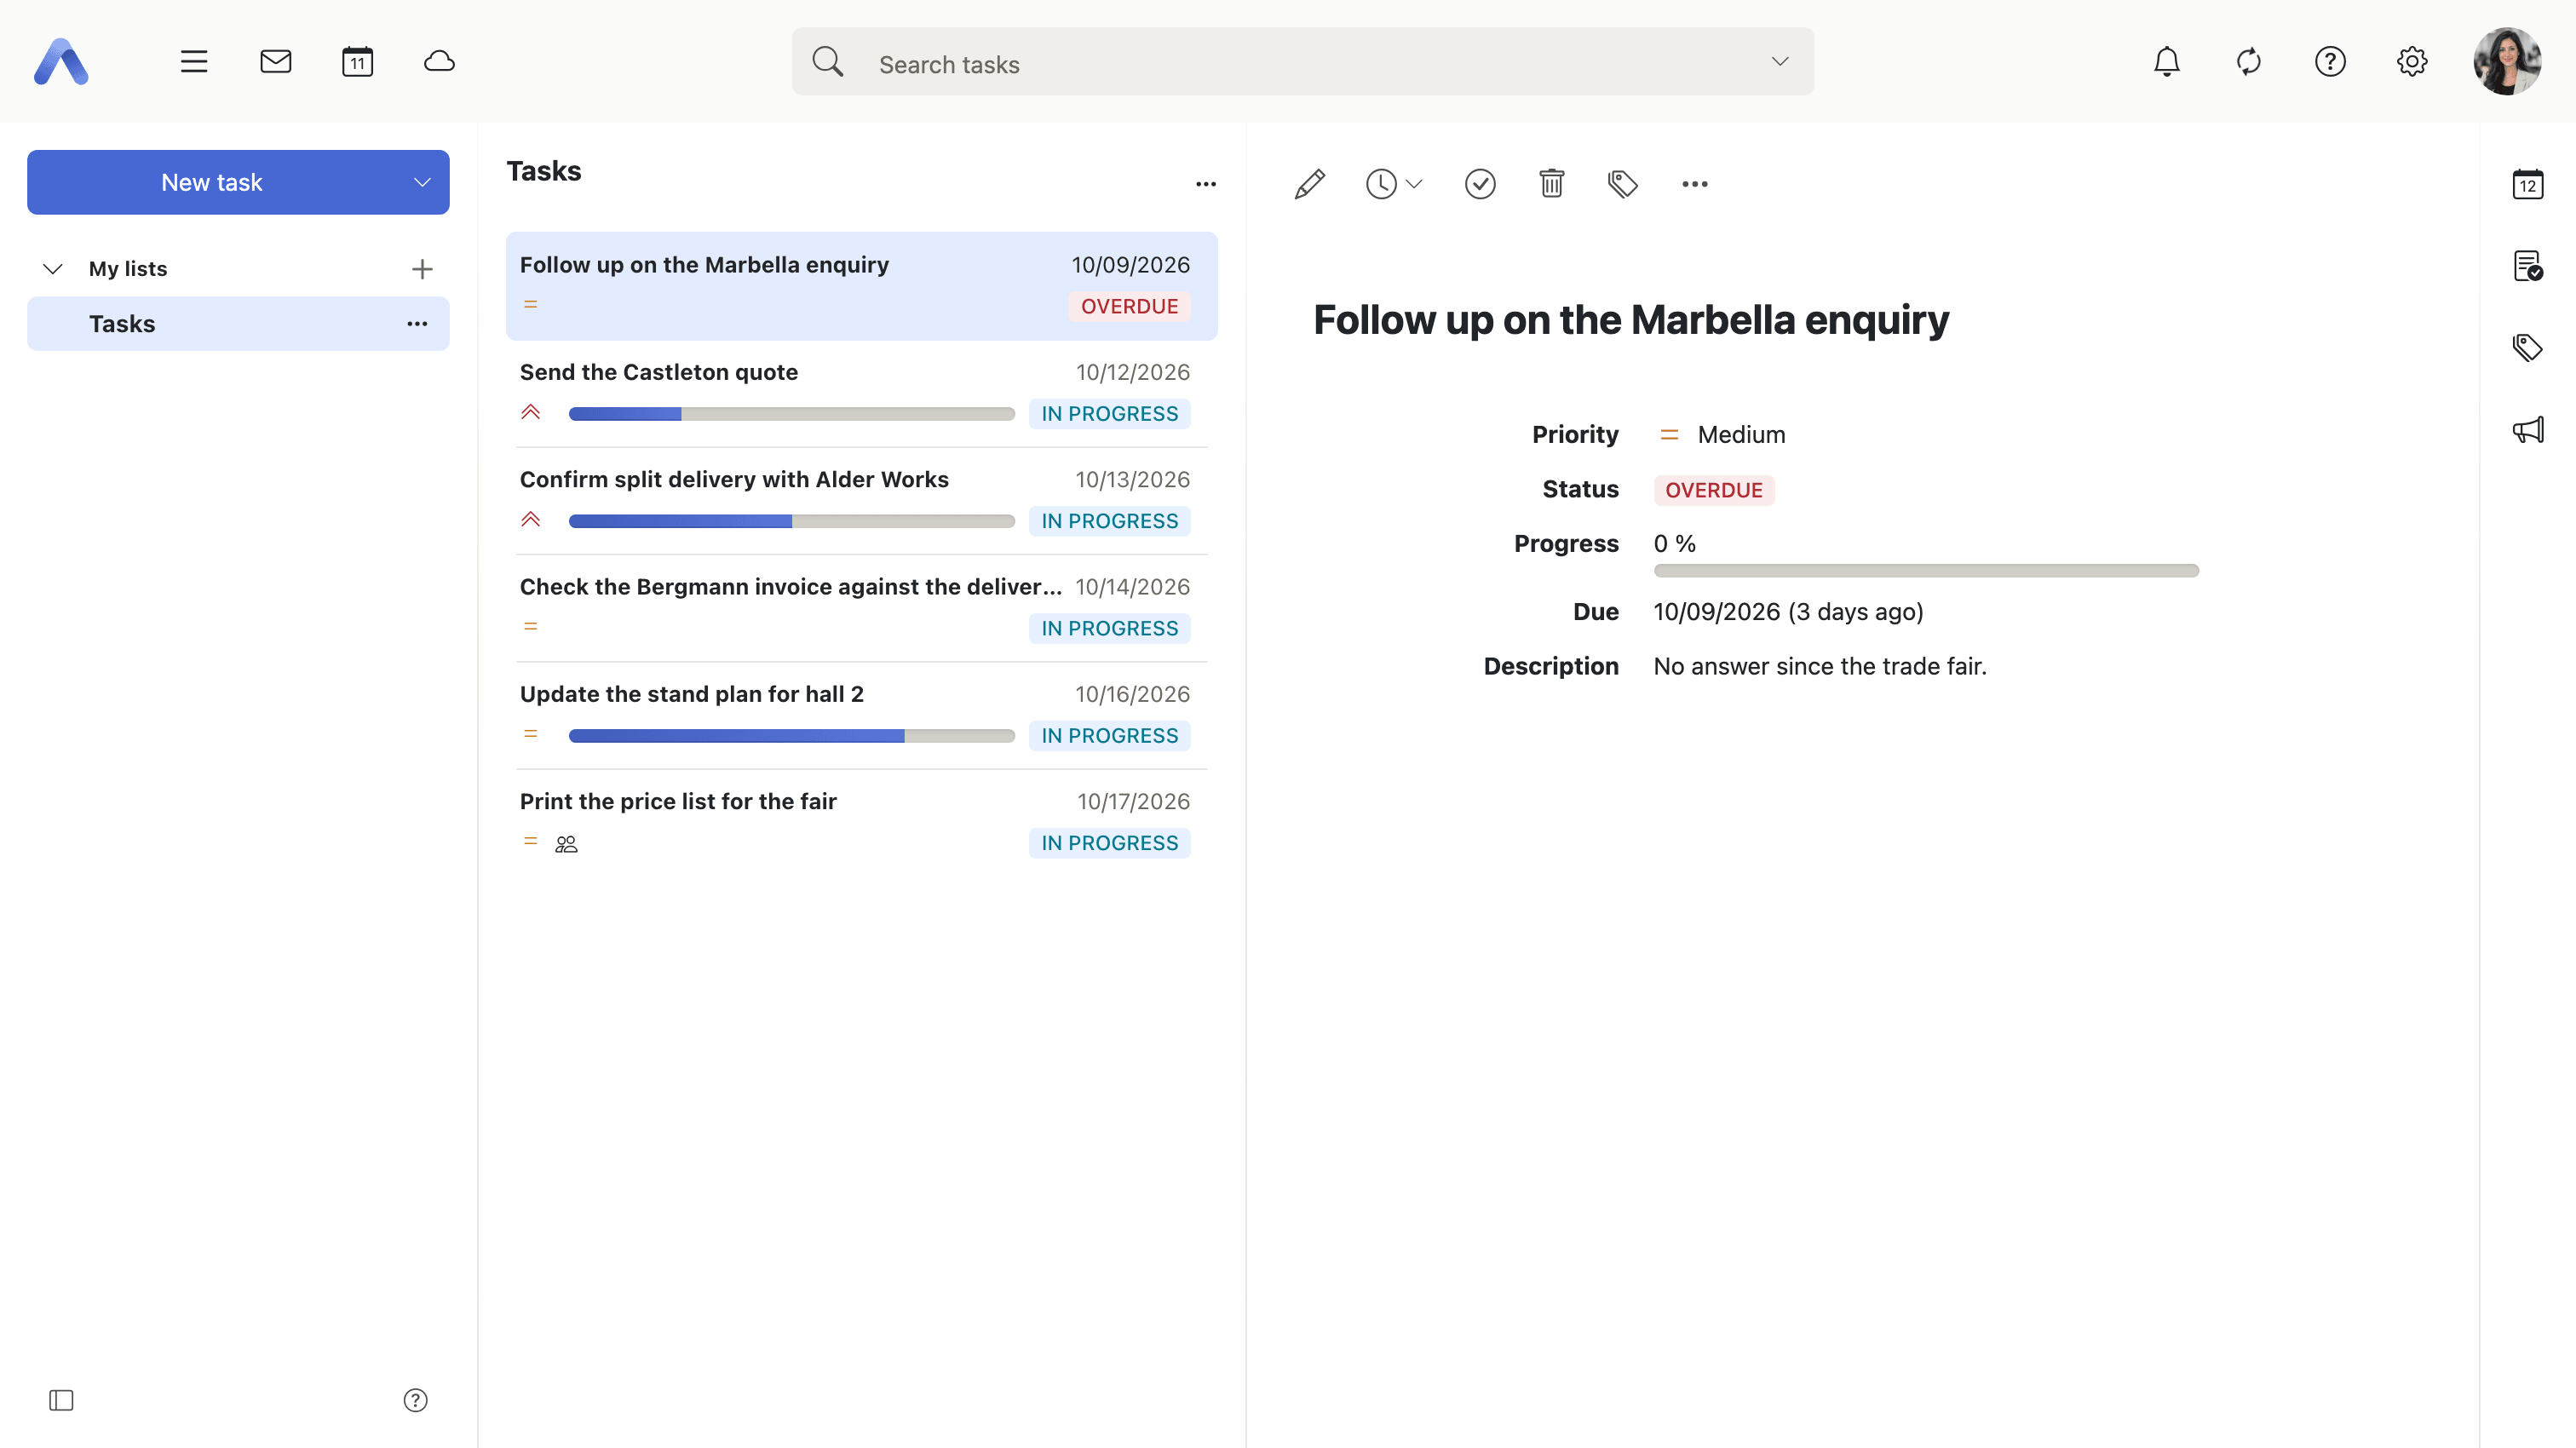
Task: Select Send the Castleton quote task
Action: tap(862, 394)
